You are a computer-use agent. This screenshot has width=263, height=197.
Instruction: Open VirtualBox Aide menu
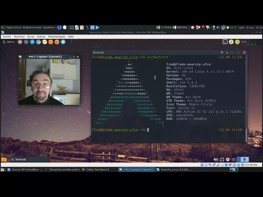point(71,37)
